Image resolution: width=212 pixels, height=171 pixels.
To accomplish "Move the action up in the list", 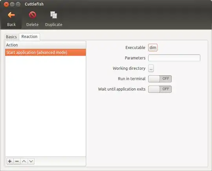I will [x=24, y=161].
